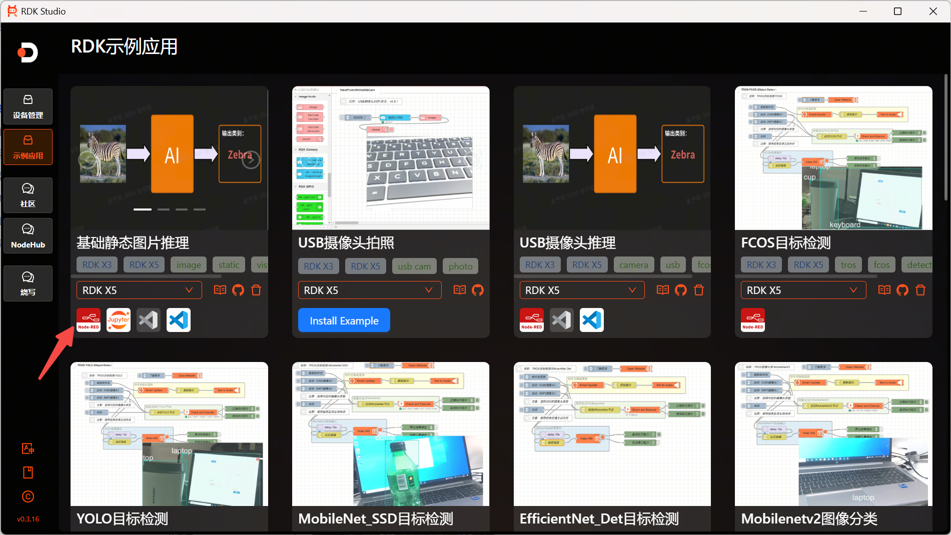Open the NodeHub sidebar tab
The width and height of the screenshot is (951, 535).
point(28,235)
